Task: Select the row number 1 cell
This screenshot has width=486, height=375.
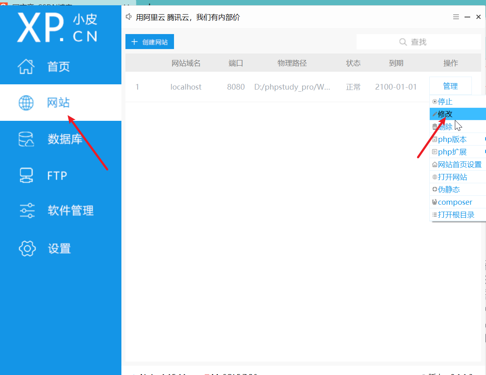Action: pyautogui.click(x=137, y=87)
